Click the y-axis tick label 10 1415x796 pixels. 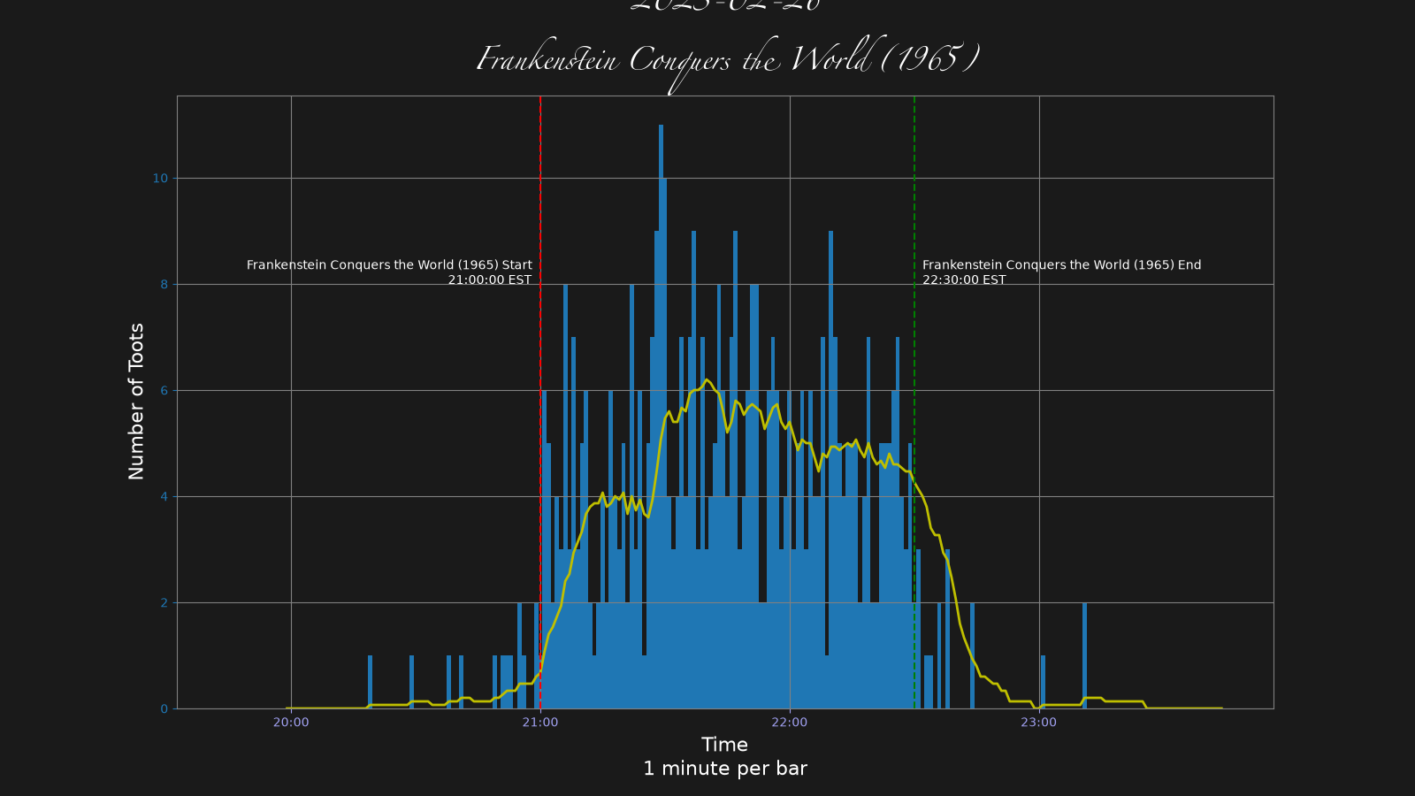tap(160, 179)
